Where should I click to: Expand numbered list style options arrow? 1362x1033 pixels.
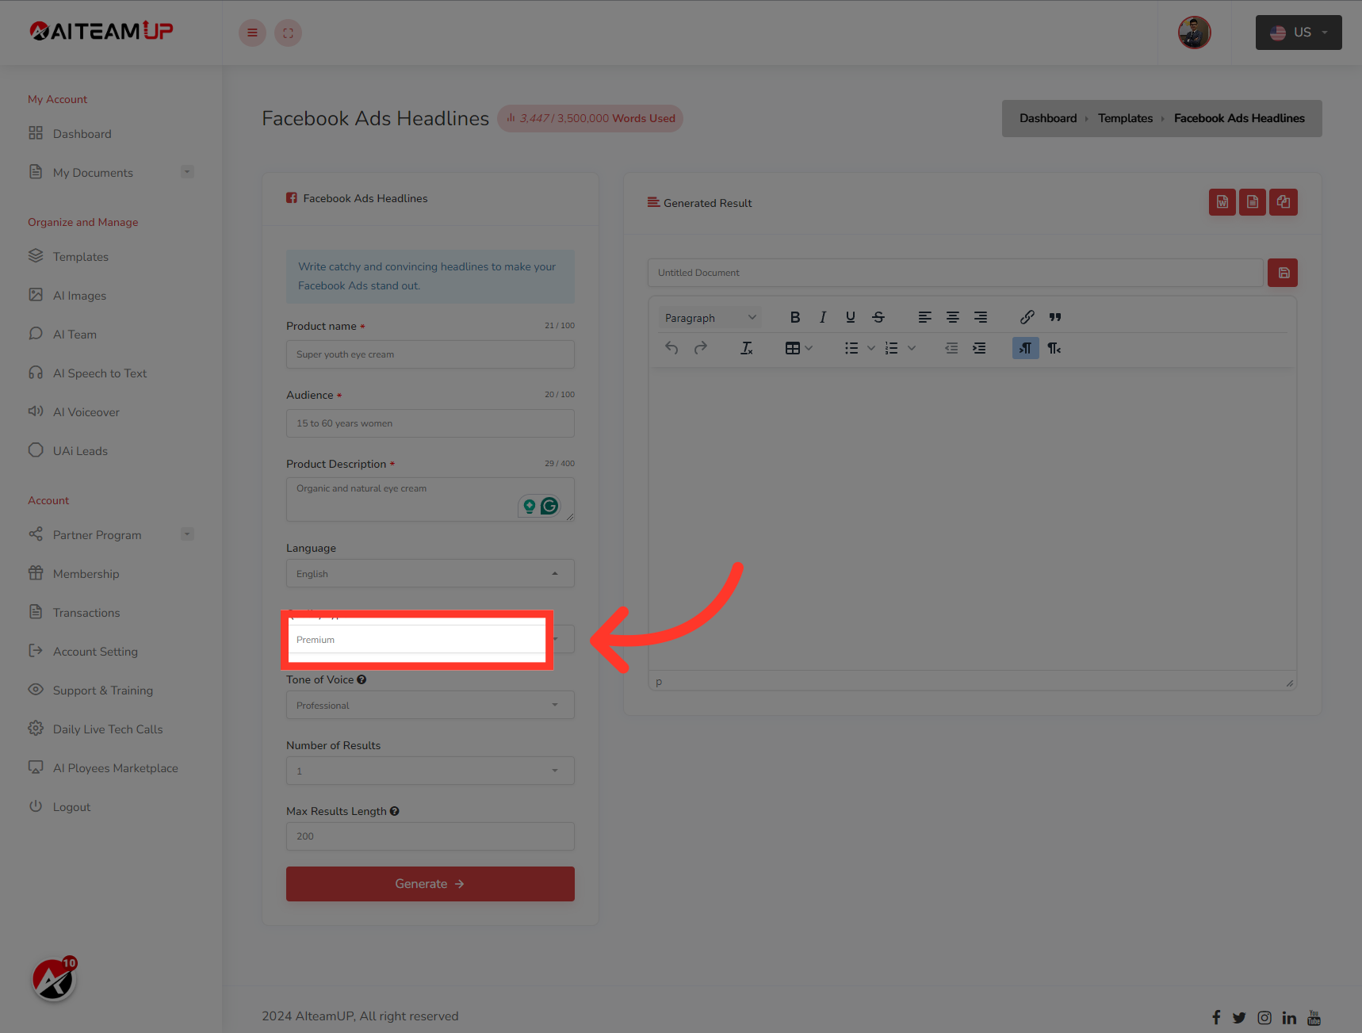coord(912,348)
